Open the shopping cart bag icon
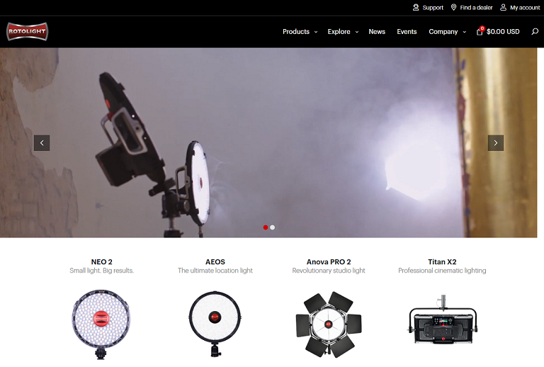The image size is (544, 367). 480,31
